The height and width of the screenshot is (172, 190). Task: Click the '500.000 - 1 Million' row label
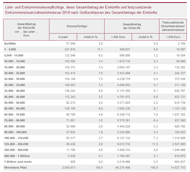[x=17, y=156]
